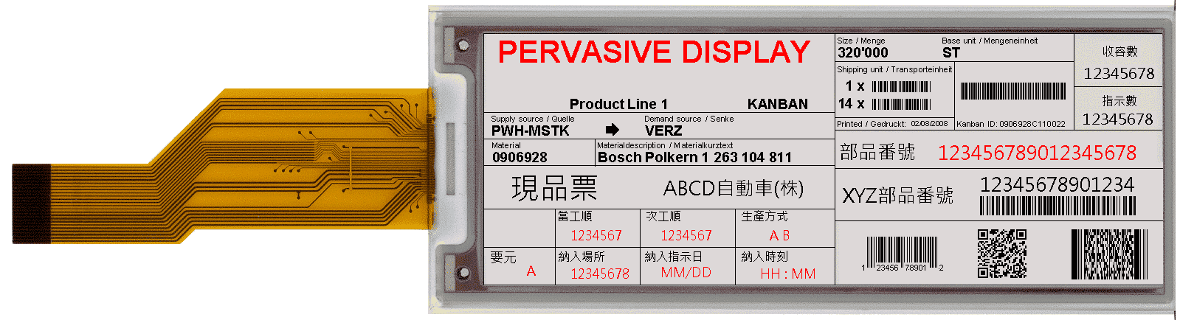Screen dimensions: 1180x320
Task: Click the PDF417 stacked barcode at bottom right
Action: point(1108,254)
